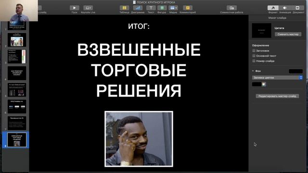This screenshot has width=308, height=173.
Task: Click the ИТОГ: text on the slide
Action: click(x=139, y=26)
